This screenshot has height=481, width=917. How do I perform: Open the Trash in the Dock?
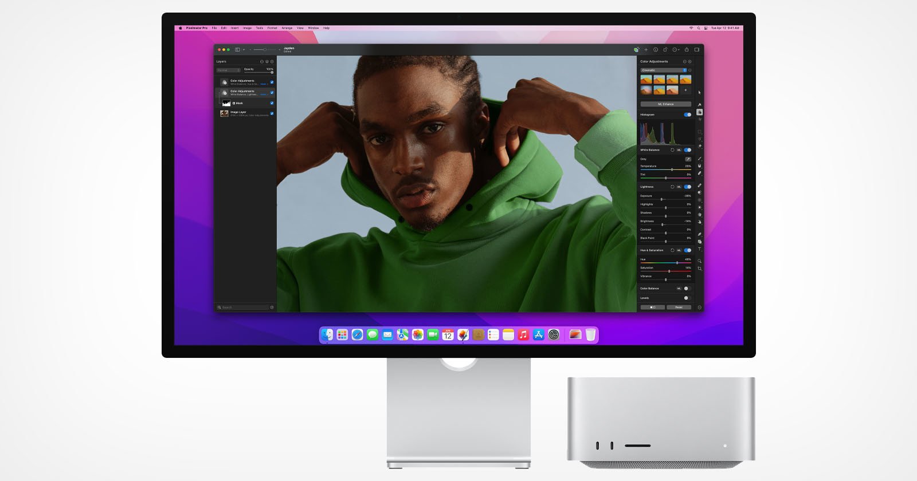point(590,335)
